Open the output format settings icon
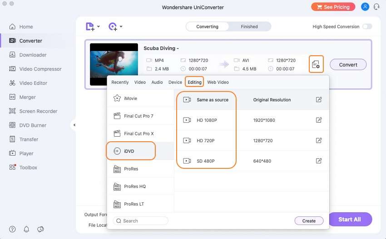The height and width of the screenshot is (239, 386). point(316,64)
